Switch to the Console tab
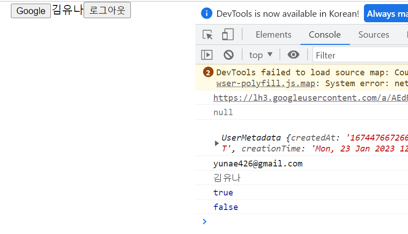The image size is (408, 234). [325, 34]
